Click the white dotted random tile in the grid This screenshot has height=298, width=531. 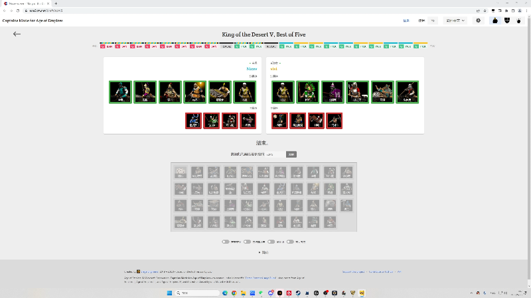click(181, 172)
